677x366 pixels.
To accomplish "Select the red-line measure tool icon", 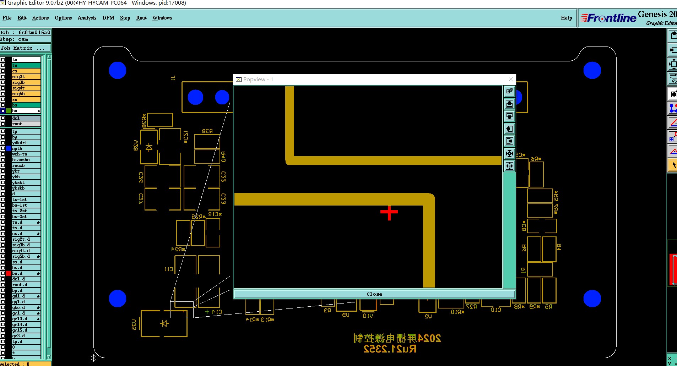I will [x=673, y=122].
